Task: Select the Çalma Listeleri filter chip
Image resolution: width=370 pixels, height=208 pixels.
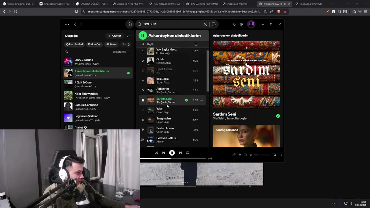Action: pos(74,44)
